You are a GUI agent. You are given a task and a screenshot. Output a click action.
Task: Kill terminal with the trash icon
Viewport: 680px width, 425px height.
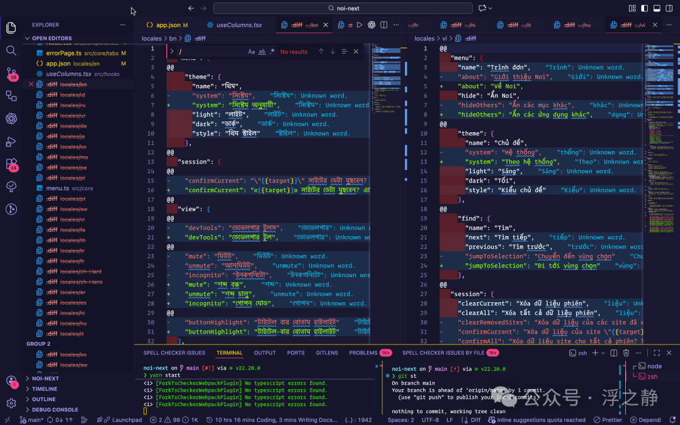[x=626, y=353]
